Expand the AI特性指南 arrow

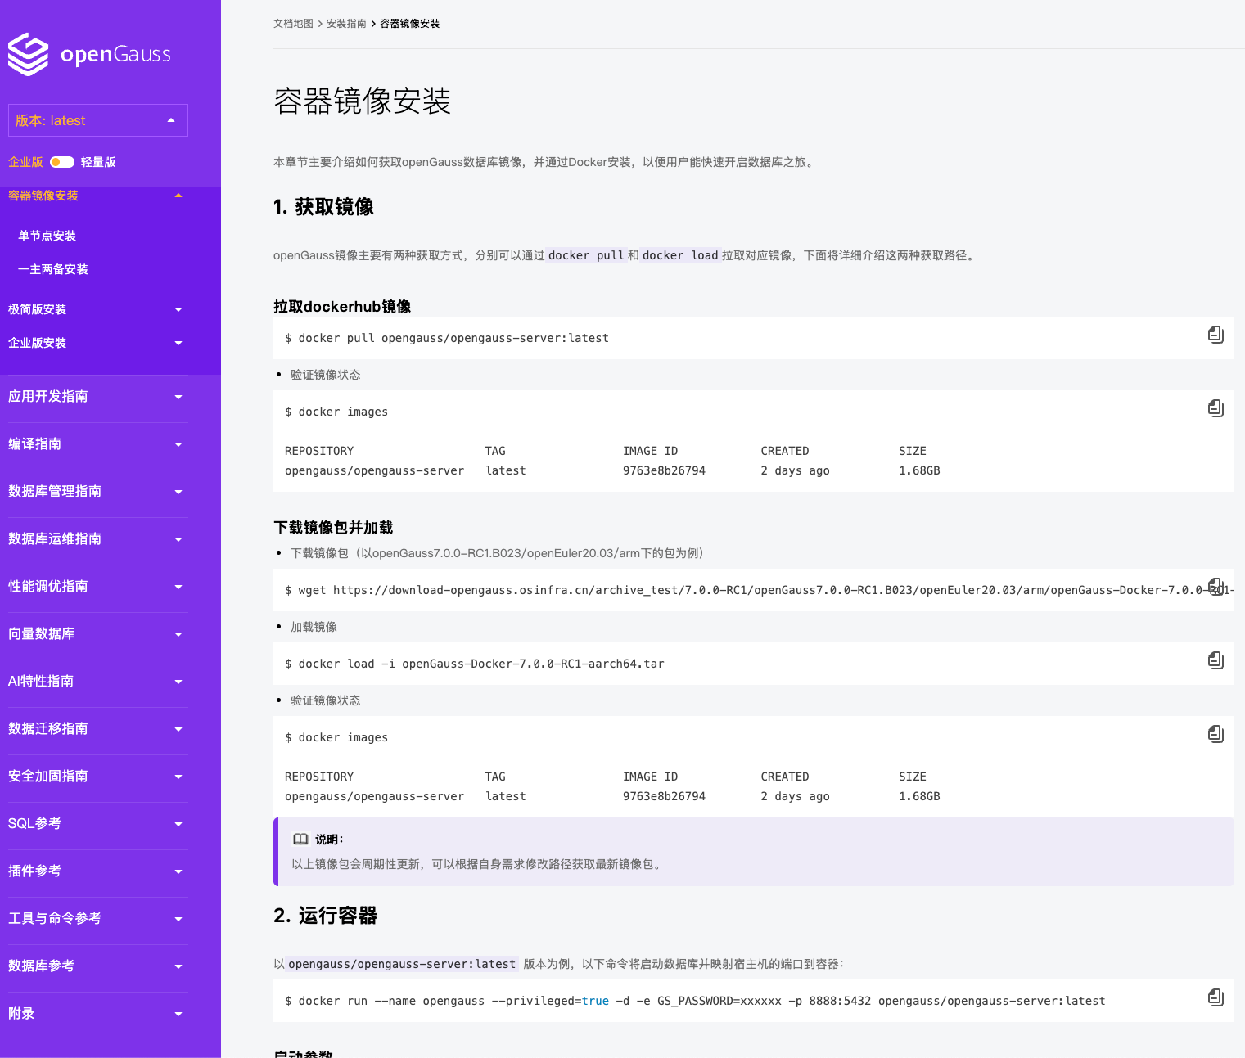(178, 682)
